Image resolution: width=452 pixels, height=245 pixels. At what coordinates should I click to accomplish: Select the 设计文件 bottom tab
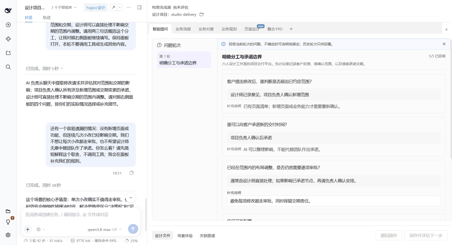[163, 236]
